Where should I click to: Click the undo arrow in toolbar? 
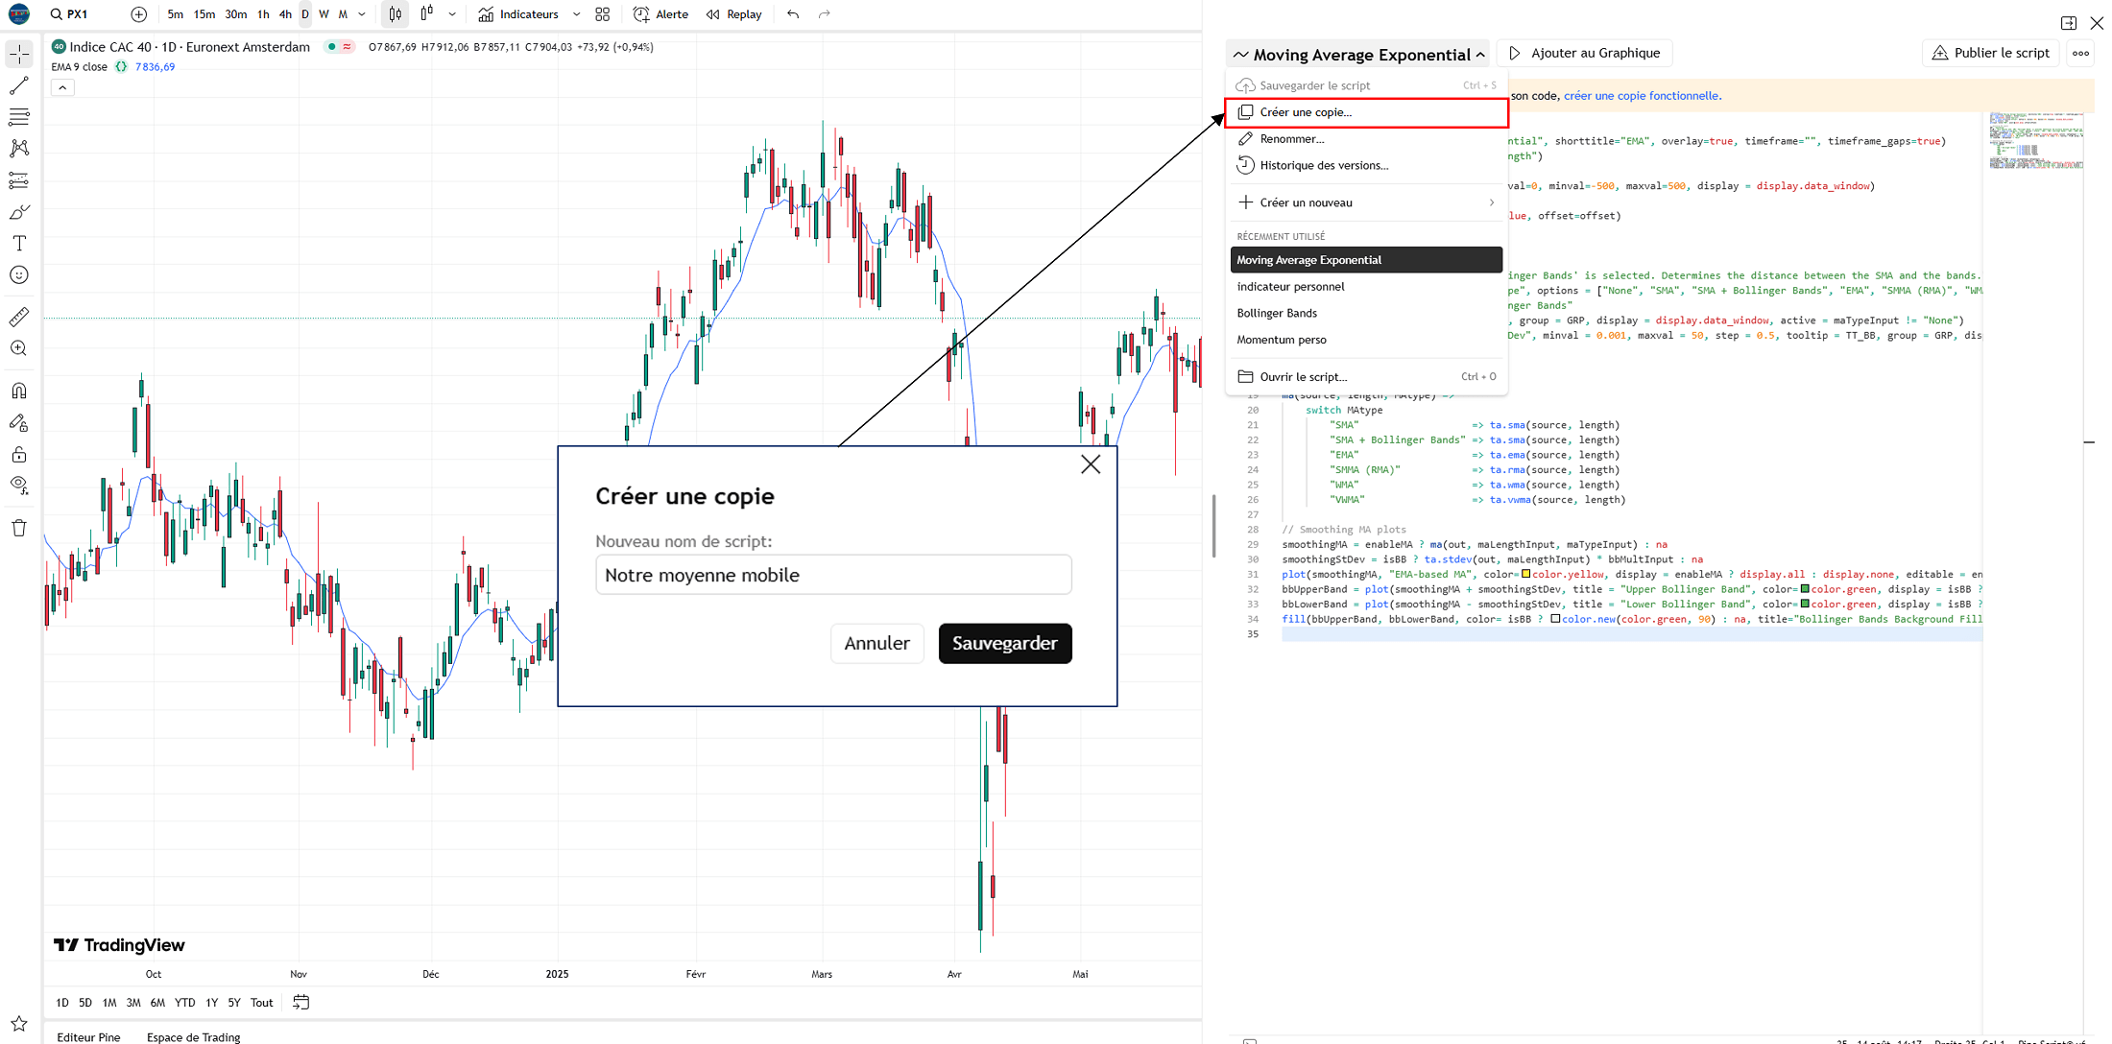tap(793, 14)
